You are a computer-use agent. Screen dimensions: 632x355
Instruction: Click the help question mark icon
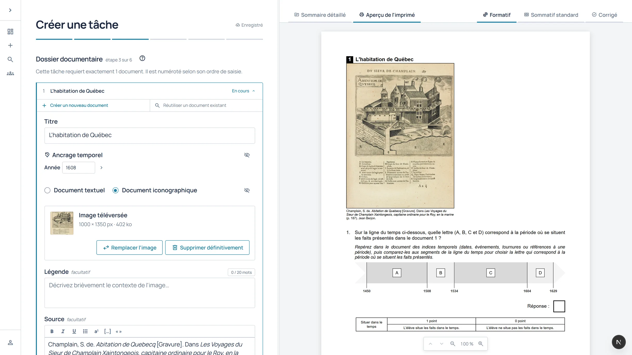coord(142,58)
